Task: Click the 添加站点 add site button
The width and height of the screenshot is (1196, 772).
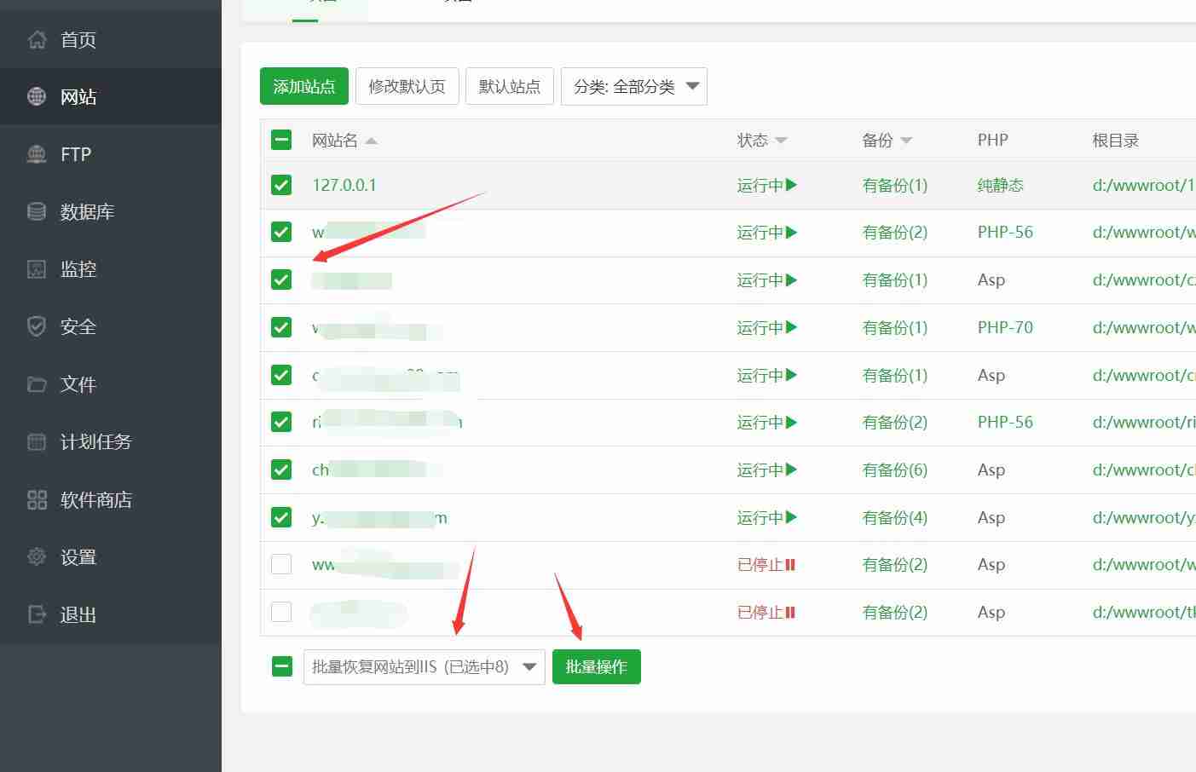Action: 303,86
